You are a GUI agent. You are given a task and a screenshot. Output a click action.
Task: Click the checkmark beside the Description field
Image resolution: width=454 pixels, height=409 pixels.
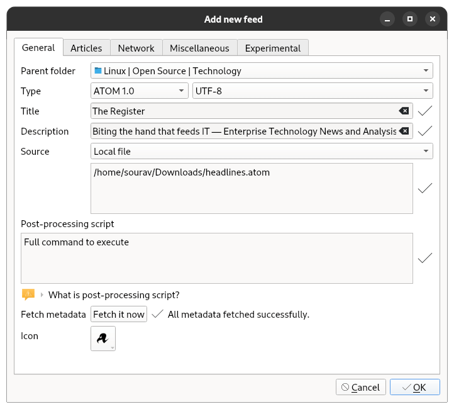coord(425,132)
